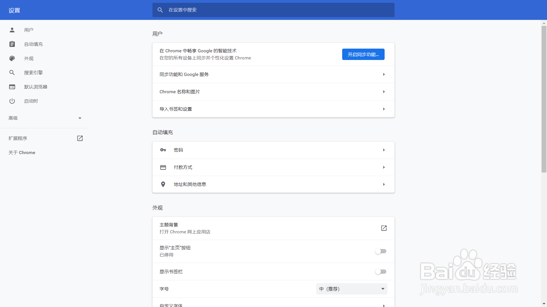Click the appearance palette icon in sidebar
The height and width of the screenshot is (307, 547).
pos(12,58)
